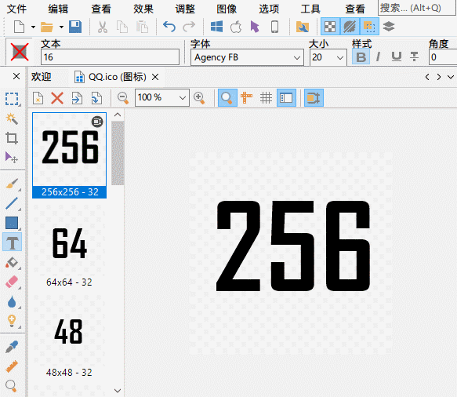Click the undo arrow

tap(169, 27)
